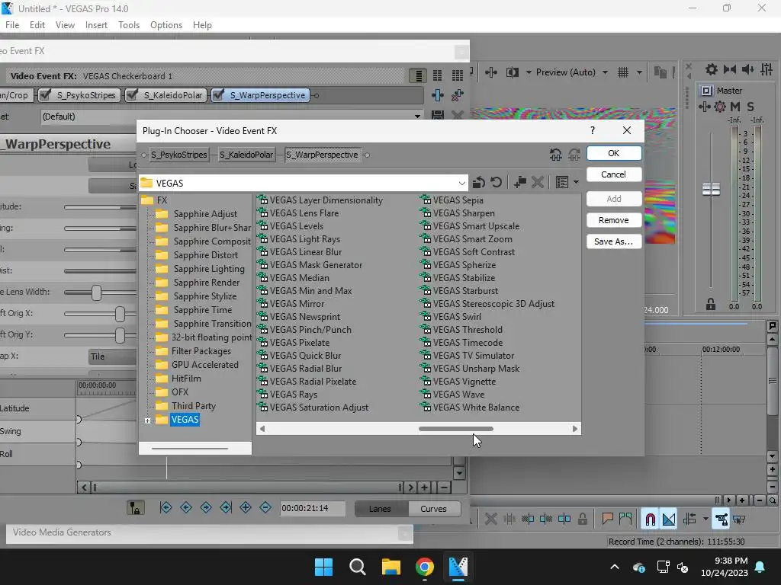Open the Options menu
Screen dimensions: 781x585
point(166,25)
